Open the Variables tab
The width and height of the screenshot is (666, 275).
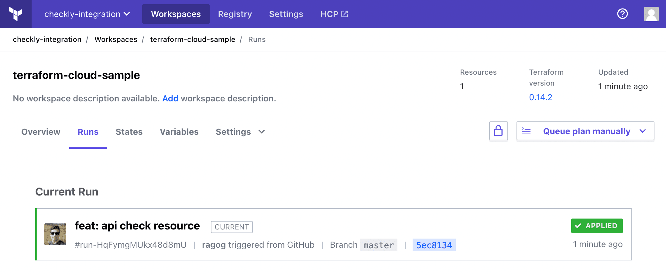179,132
